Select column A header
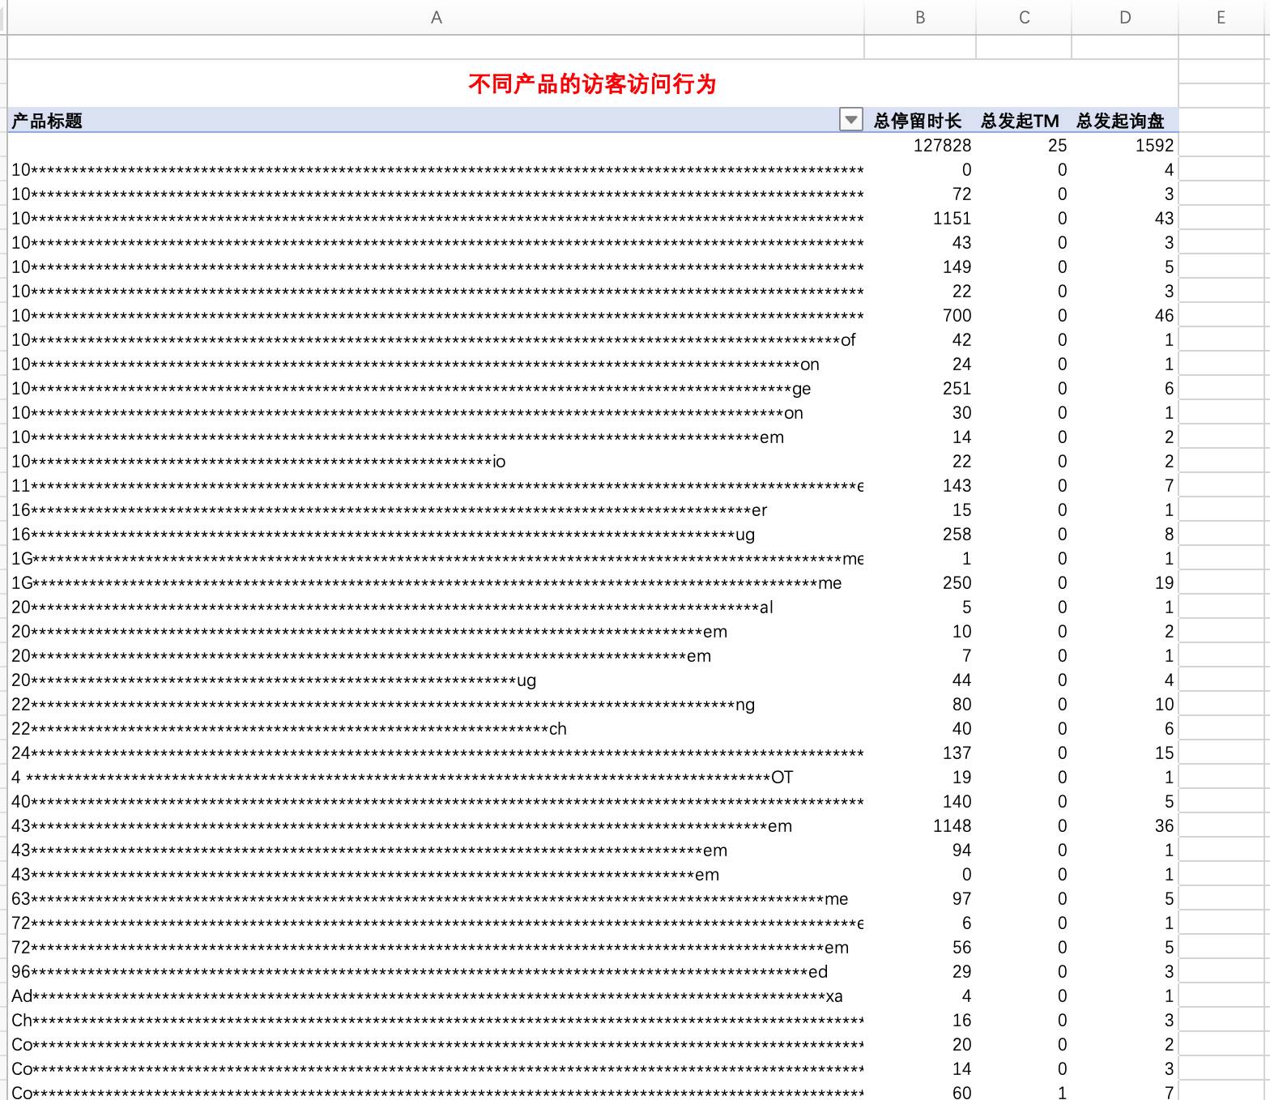This screenshot has width=1270, height=1100. tap(436, 17)
